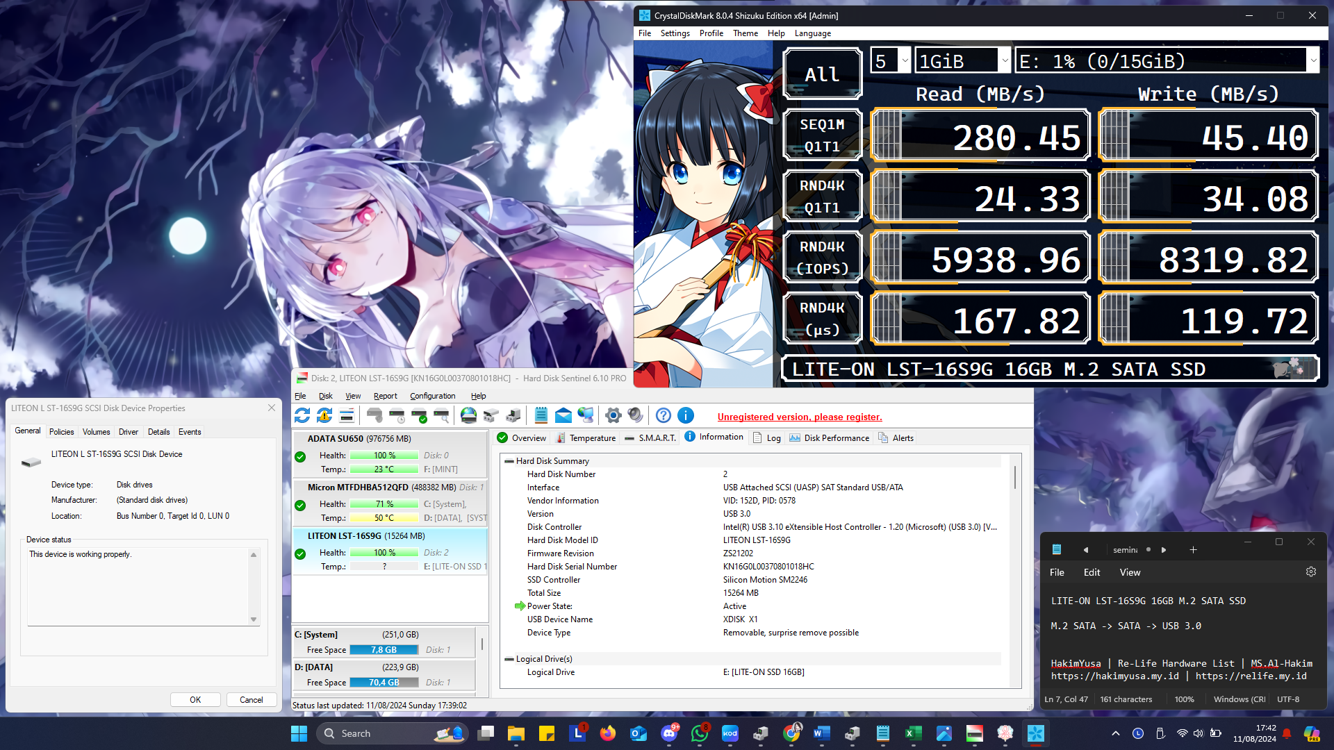Open the Configuration menu in Hard Disk Sentinel
Viewport: 1334px width, 750px height.
pyautogui.click(x=432, y=396)
